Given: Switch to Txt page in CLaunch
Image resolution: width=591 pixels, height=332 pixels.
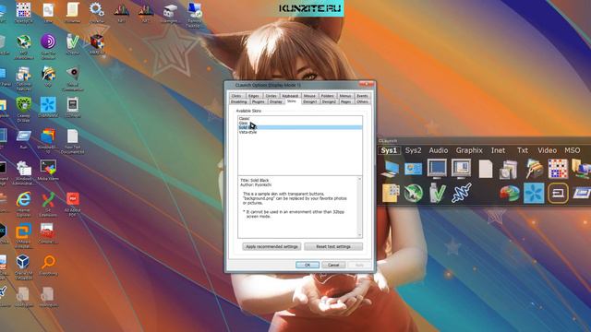Looking at the screenshot, I should tap(523, 150).
